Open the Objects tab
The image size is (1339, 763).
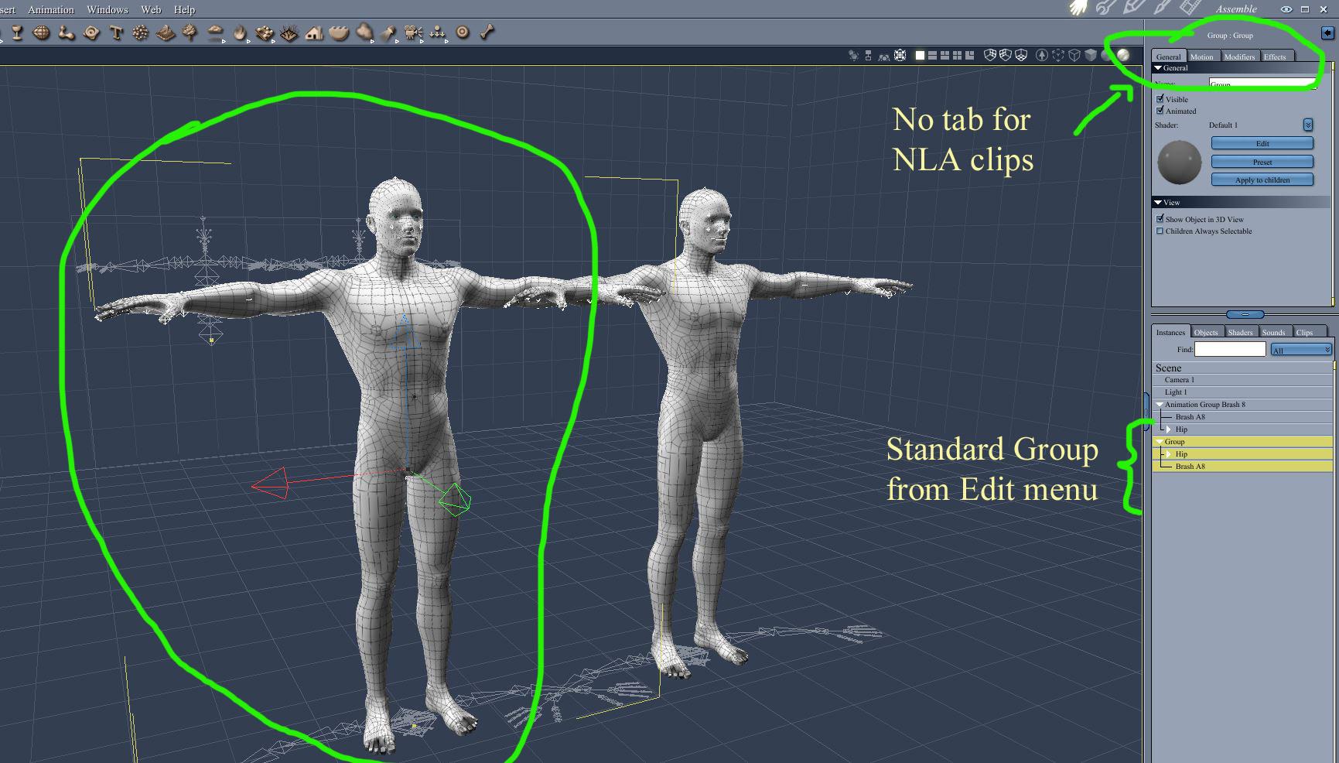(1206, 332)
